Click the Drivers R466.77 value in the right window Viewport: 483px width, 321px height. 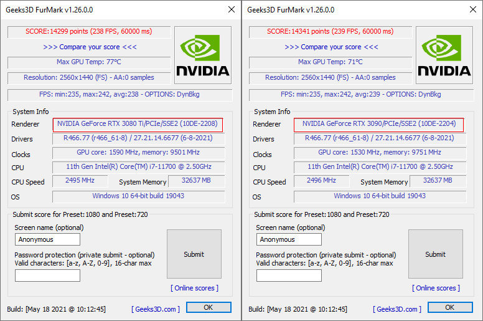coord(380,138)
